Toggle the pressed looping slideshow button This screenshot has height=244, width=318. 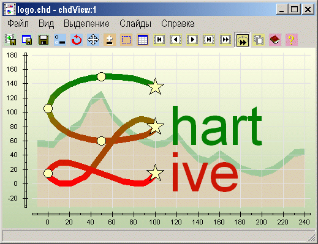(242, 40)
